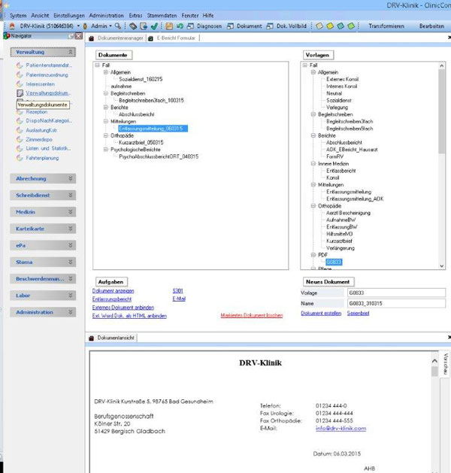This screenshot has height=473, width=451.
Task: Open the Einstellungen menu
Action: tap(69, 15)
